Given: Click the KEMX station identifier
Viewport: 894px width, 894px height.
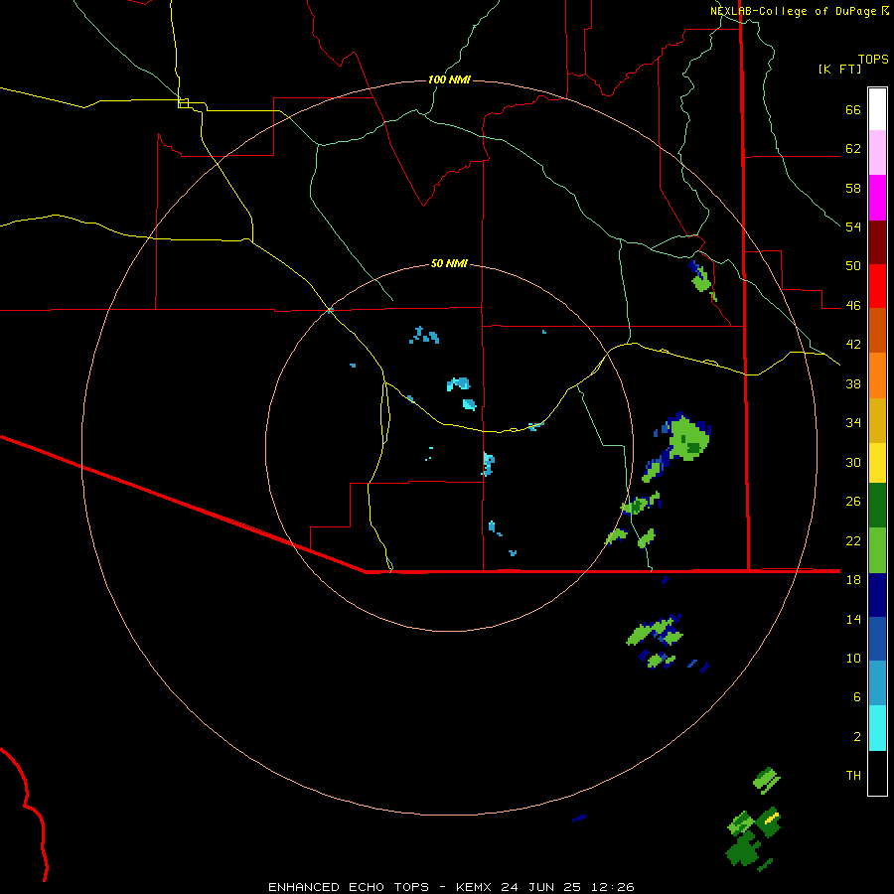Looking at the screenshot, I should 476,887.
